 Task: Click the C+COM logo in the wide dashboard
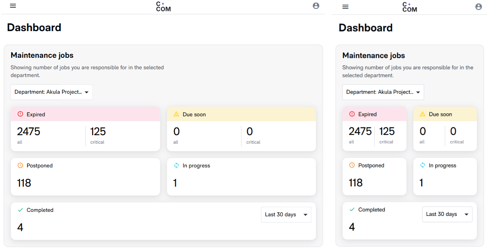[x=163, y=6]
